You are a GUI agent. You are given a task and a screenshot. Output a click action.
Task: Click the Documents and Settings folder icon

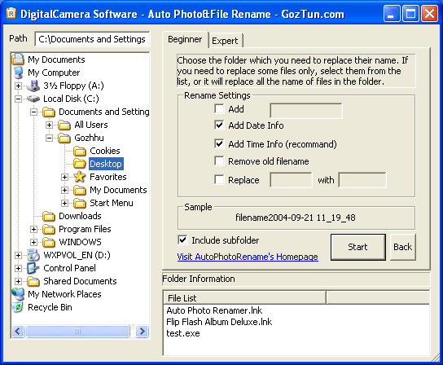[49, 112]
